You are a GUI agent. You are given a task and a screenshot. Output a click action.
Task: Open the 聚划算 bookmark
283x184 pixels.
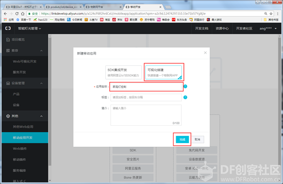pos(131,19)
